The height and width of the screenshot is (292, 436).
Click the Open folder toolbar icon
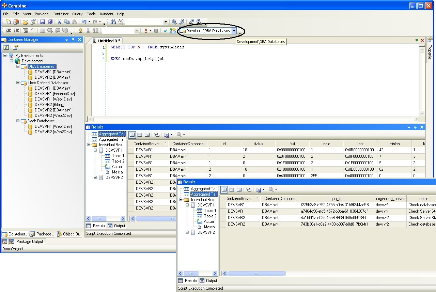coord(25,22)
